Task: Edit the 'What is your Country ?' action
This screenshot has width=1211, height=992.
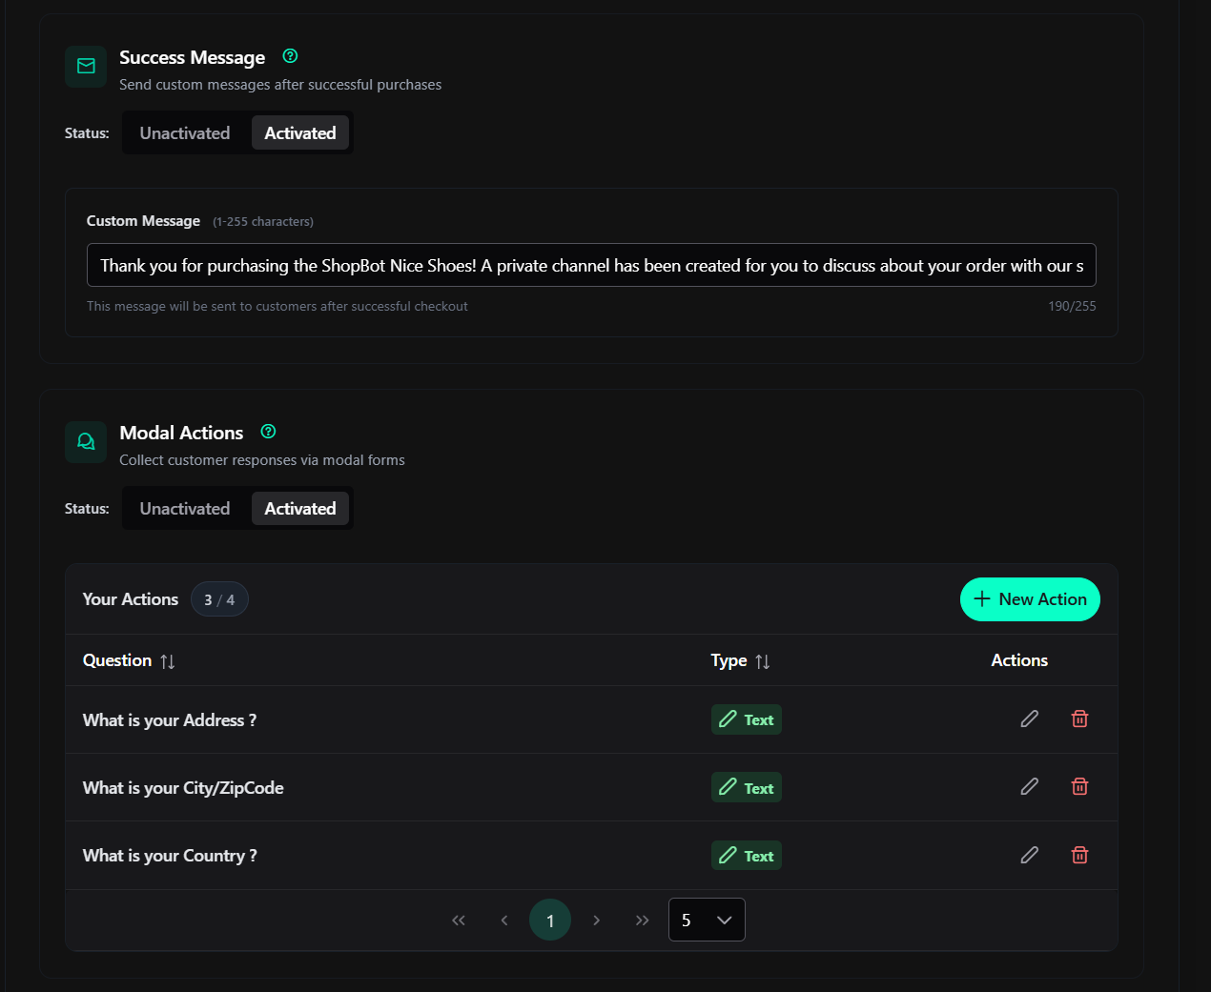Action: pos(1029,856)
